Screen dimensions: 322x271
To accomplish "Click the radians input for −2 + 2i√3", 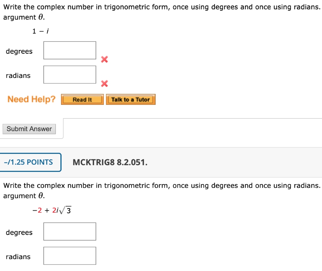I will pyautogui.click(x=69, y=256).
